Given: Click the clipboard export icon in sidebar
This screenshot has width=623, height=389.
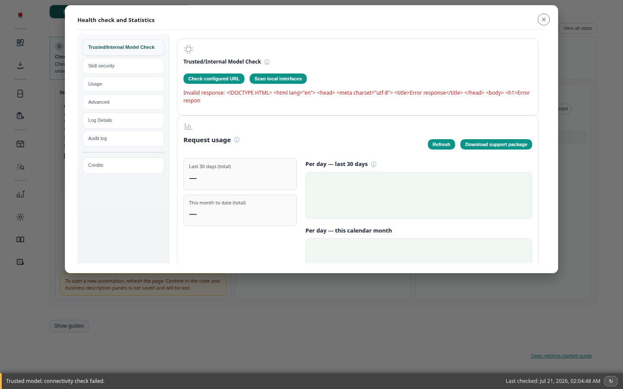Looking at the screenshot, I should pyautogui.click(x=20, y=116).
